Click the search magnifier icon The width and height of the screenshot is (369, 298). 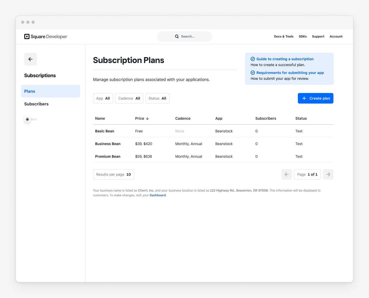coord(177,36)
